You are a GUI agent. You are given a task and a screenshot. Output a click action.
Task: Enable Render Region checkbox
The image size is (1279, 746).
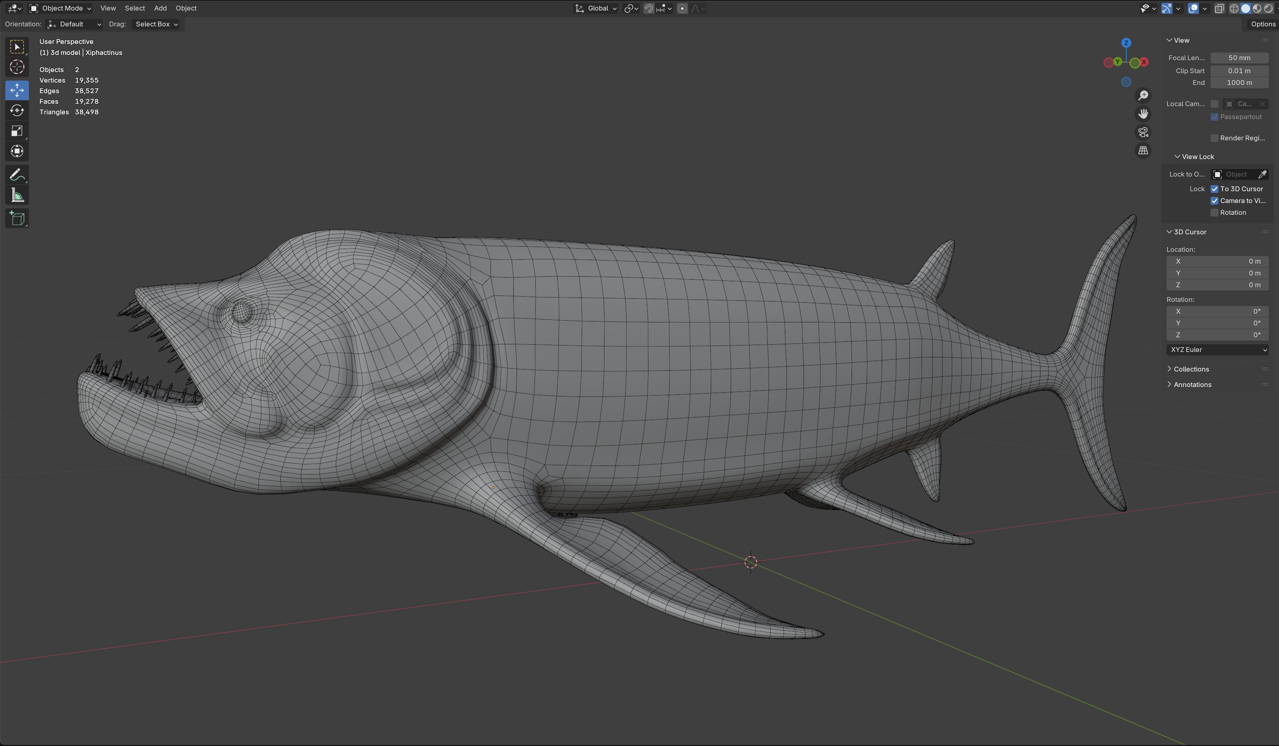click(x=1215, y=138)
